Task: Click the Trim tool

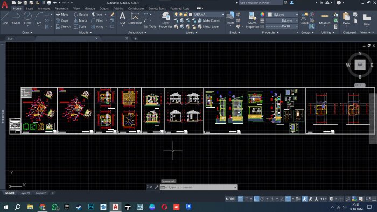Action: click(96, 15)
